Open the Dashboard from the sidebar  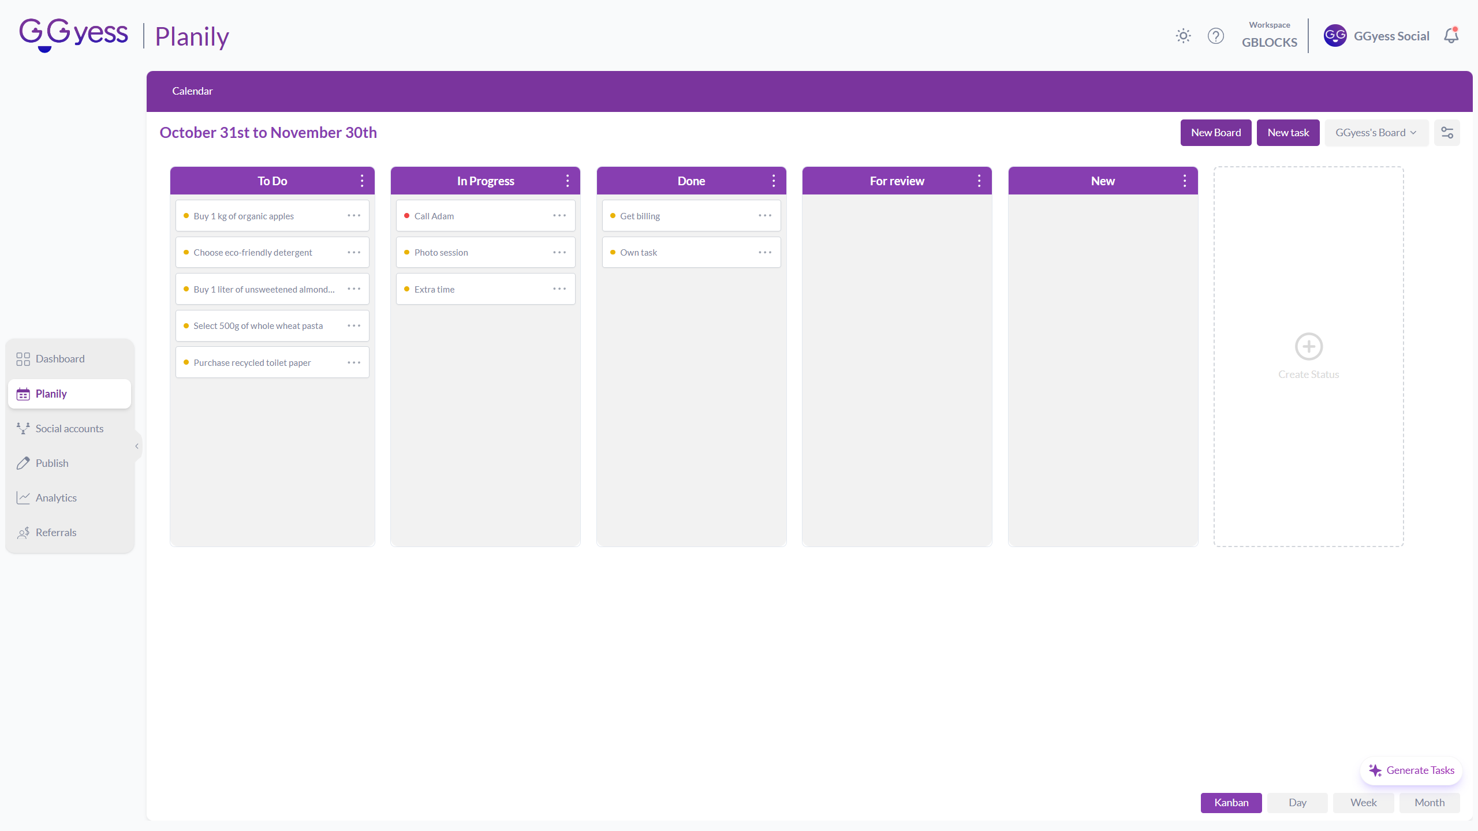59,358
